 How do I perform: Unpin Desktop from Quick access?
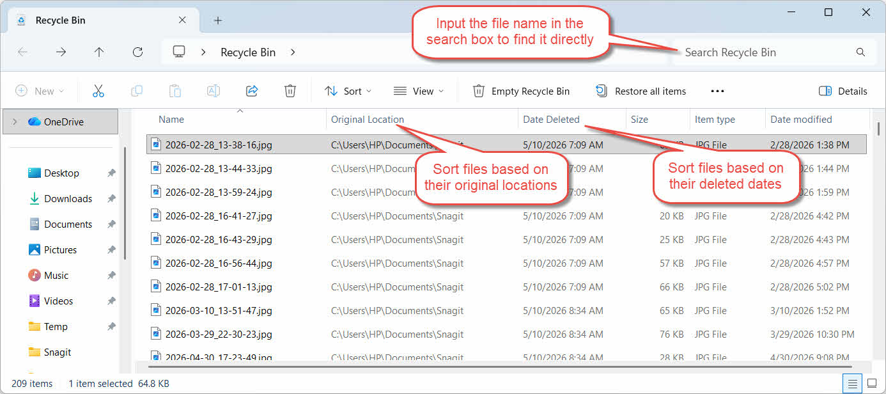[111, 173]
